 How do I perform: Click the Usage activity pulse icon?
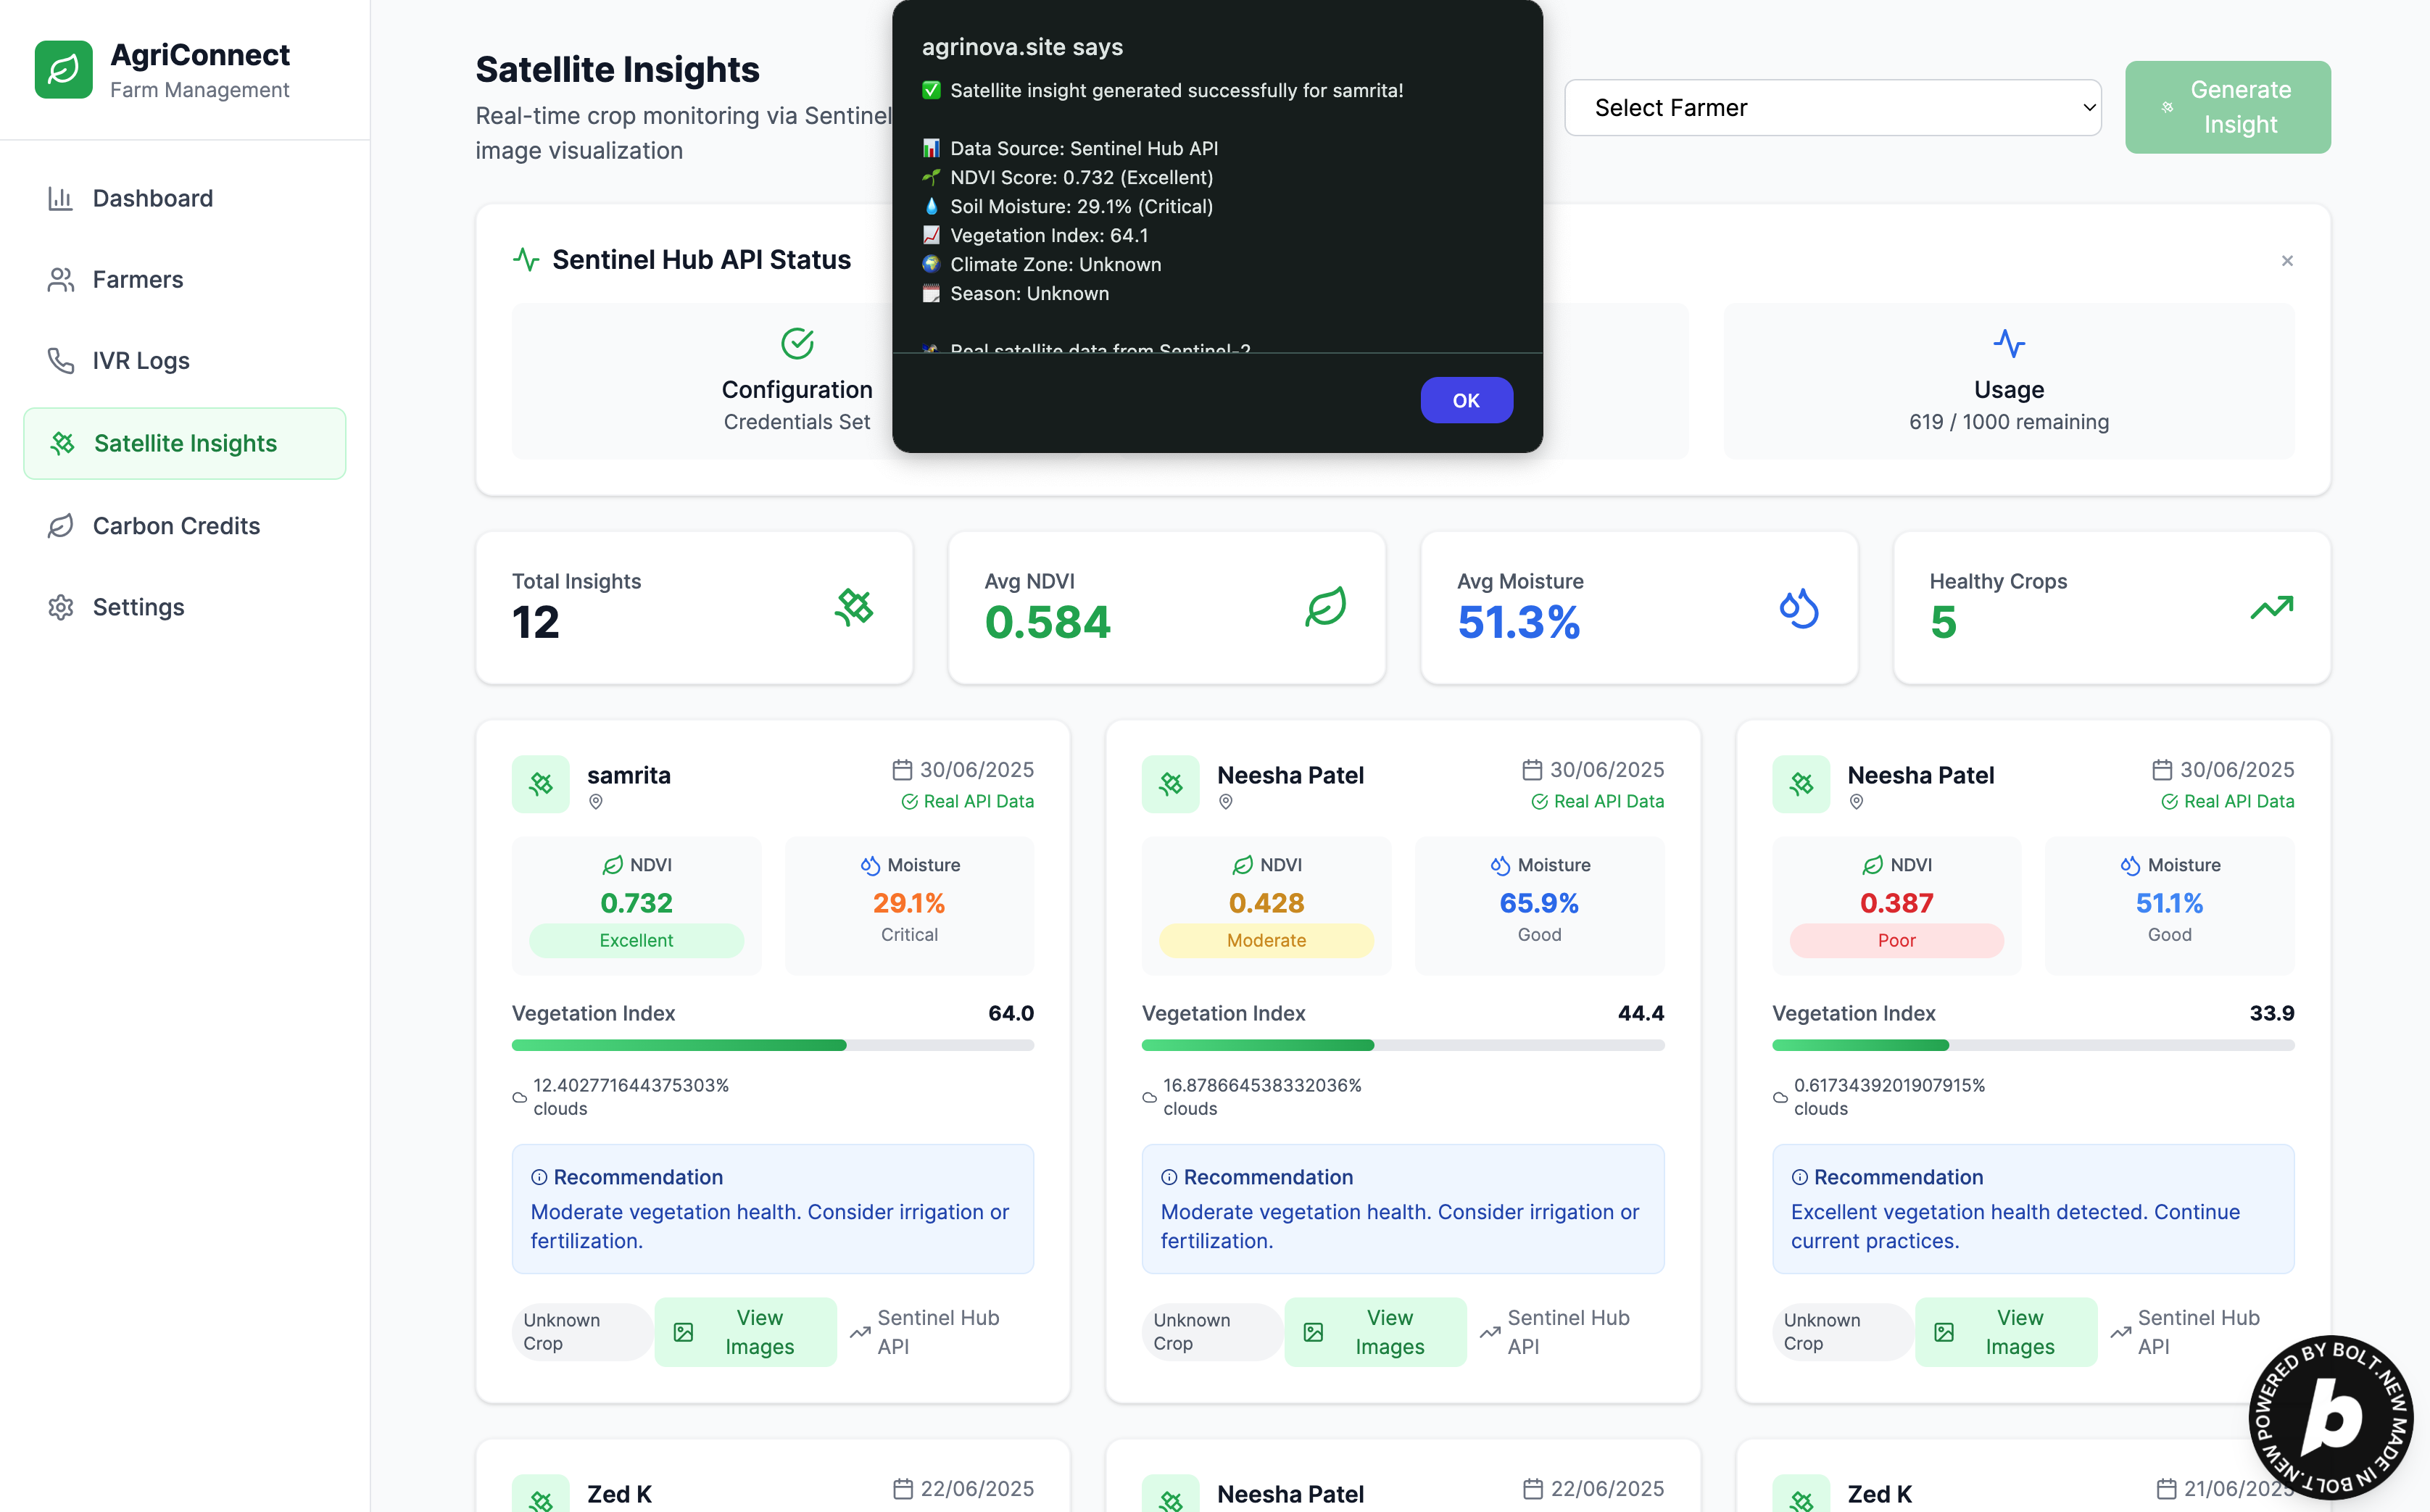click(2008, 344)
